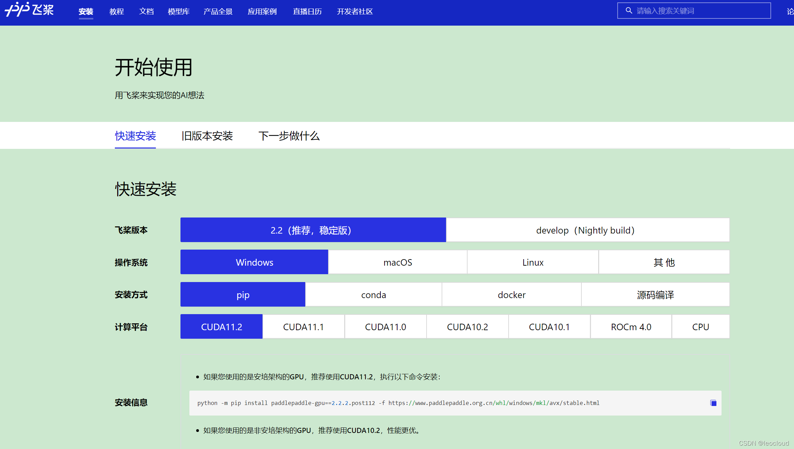Select CUDA10.2 compute platform

[467, 326]
